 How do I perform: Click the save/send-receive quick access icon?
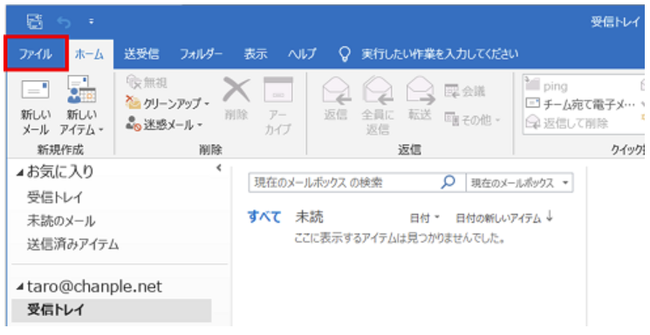click(x=35, y=22)
